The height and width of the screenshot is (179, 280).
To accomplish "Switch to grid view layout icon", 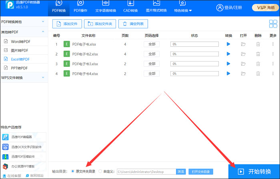I will (x=273, y=24).
